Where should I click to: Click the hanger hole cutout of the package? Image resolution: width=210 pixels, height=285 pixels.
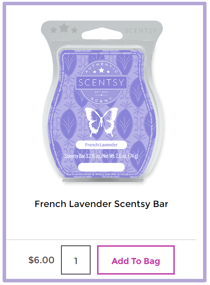(102, 34)
